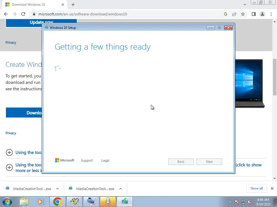Viewport: 277px width, 207px height.
Task: Open the upper Privacy link
Action: click(11, 43)
